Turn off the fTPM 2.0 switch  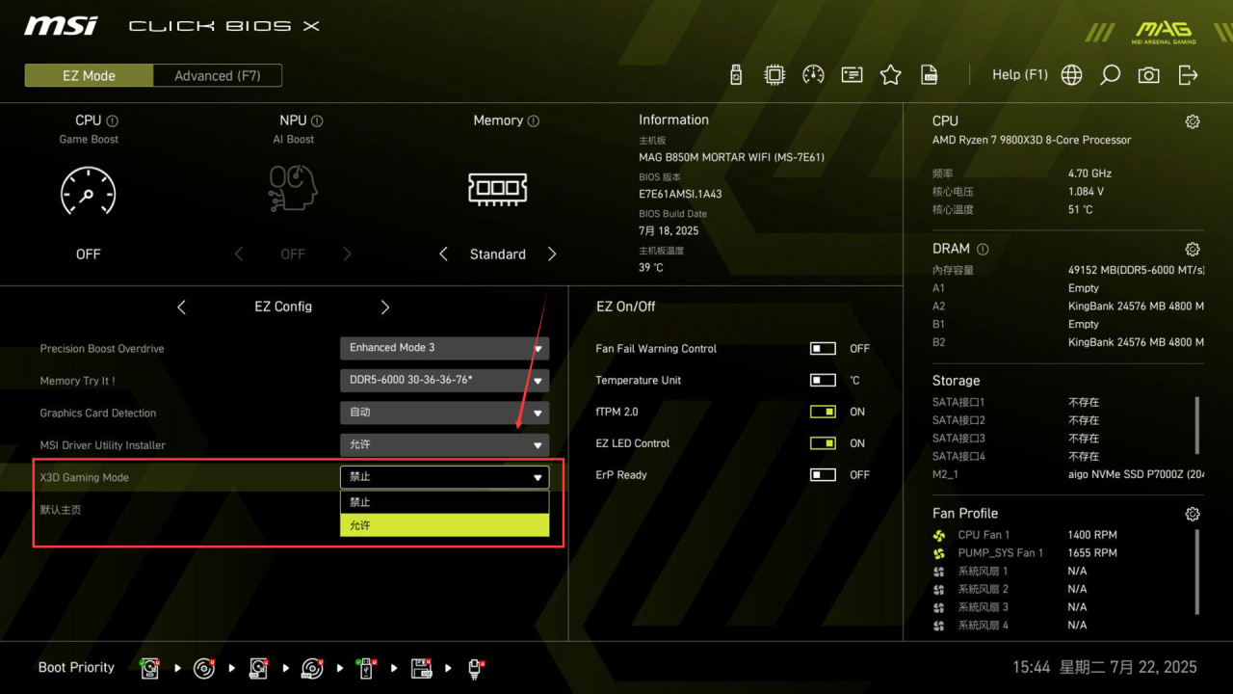[x=823, y=412]
